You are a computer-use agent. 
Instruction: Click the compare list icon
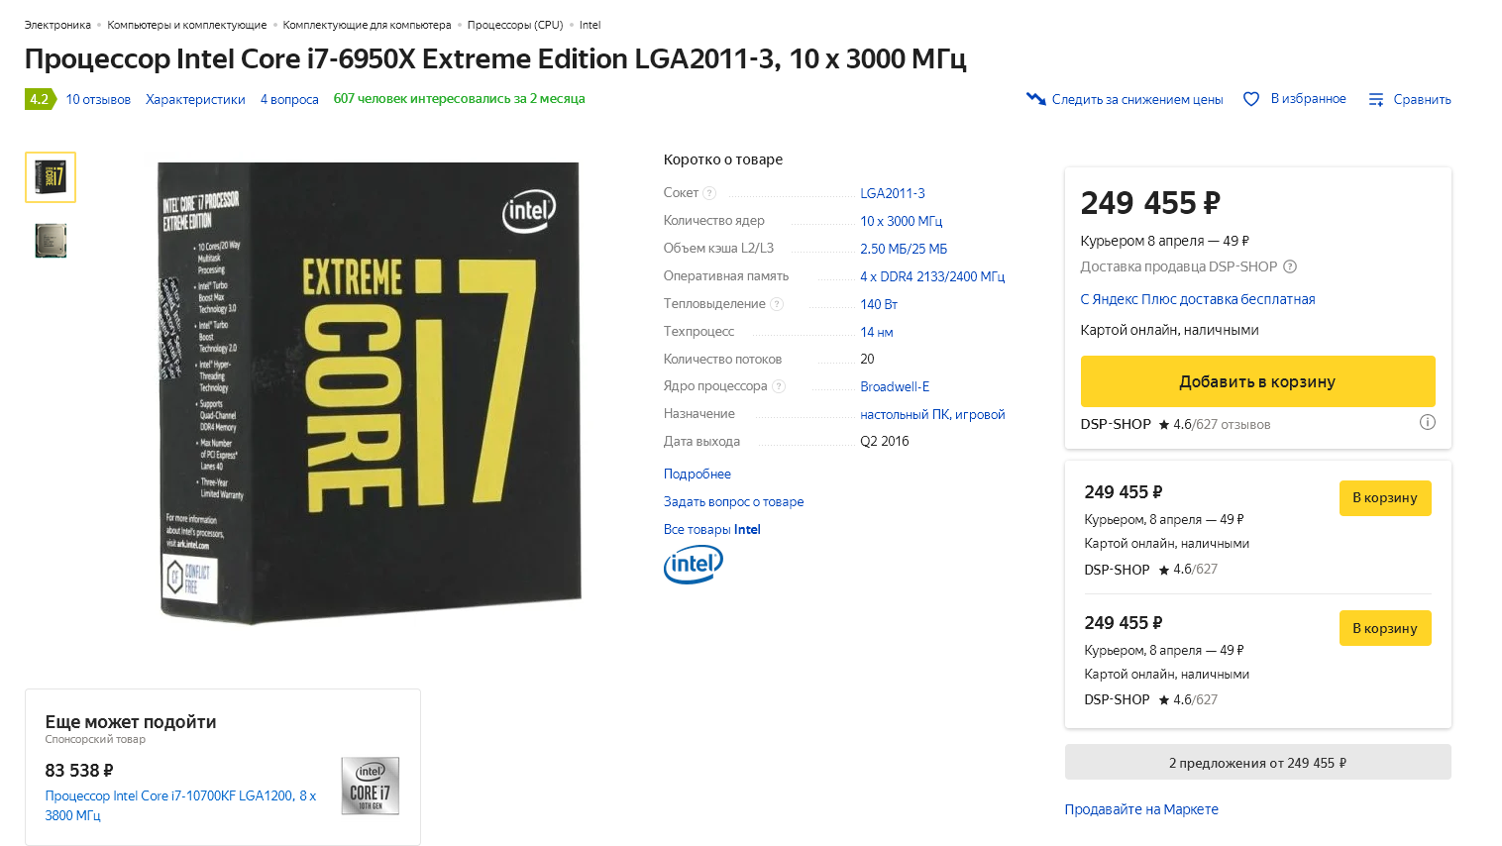point(1376,99)
